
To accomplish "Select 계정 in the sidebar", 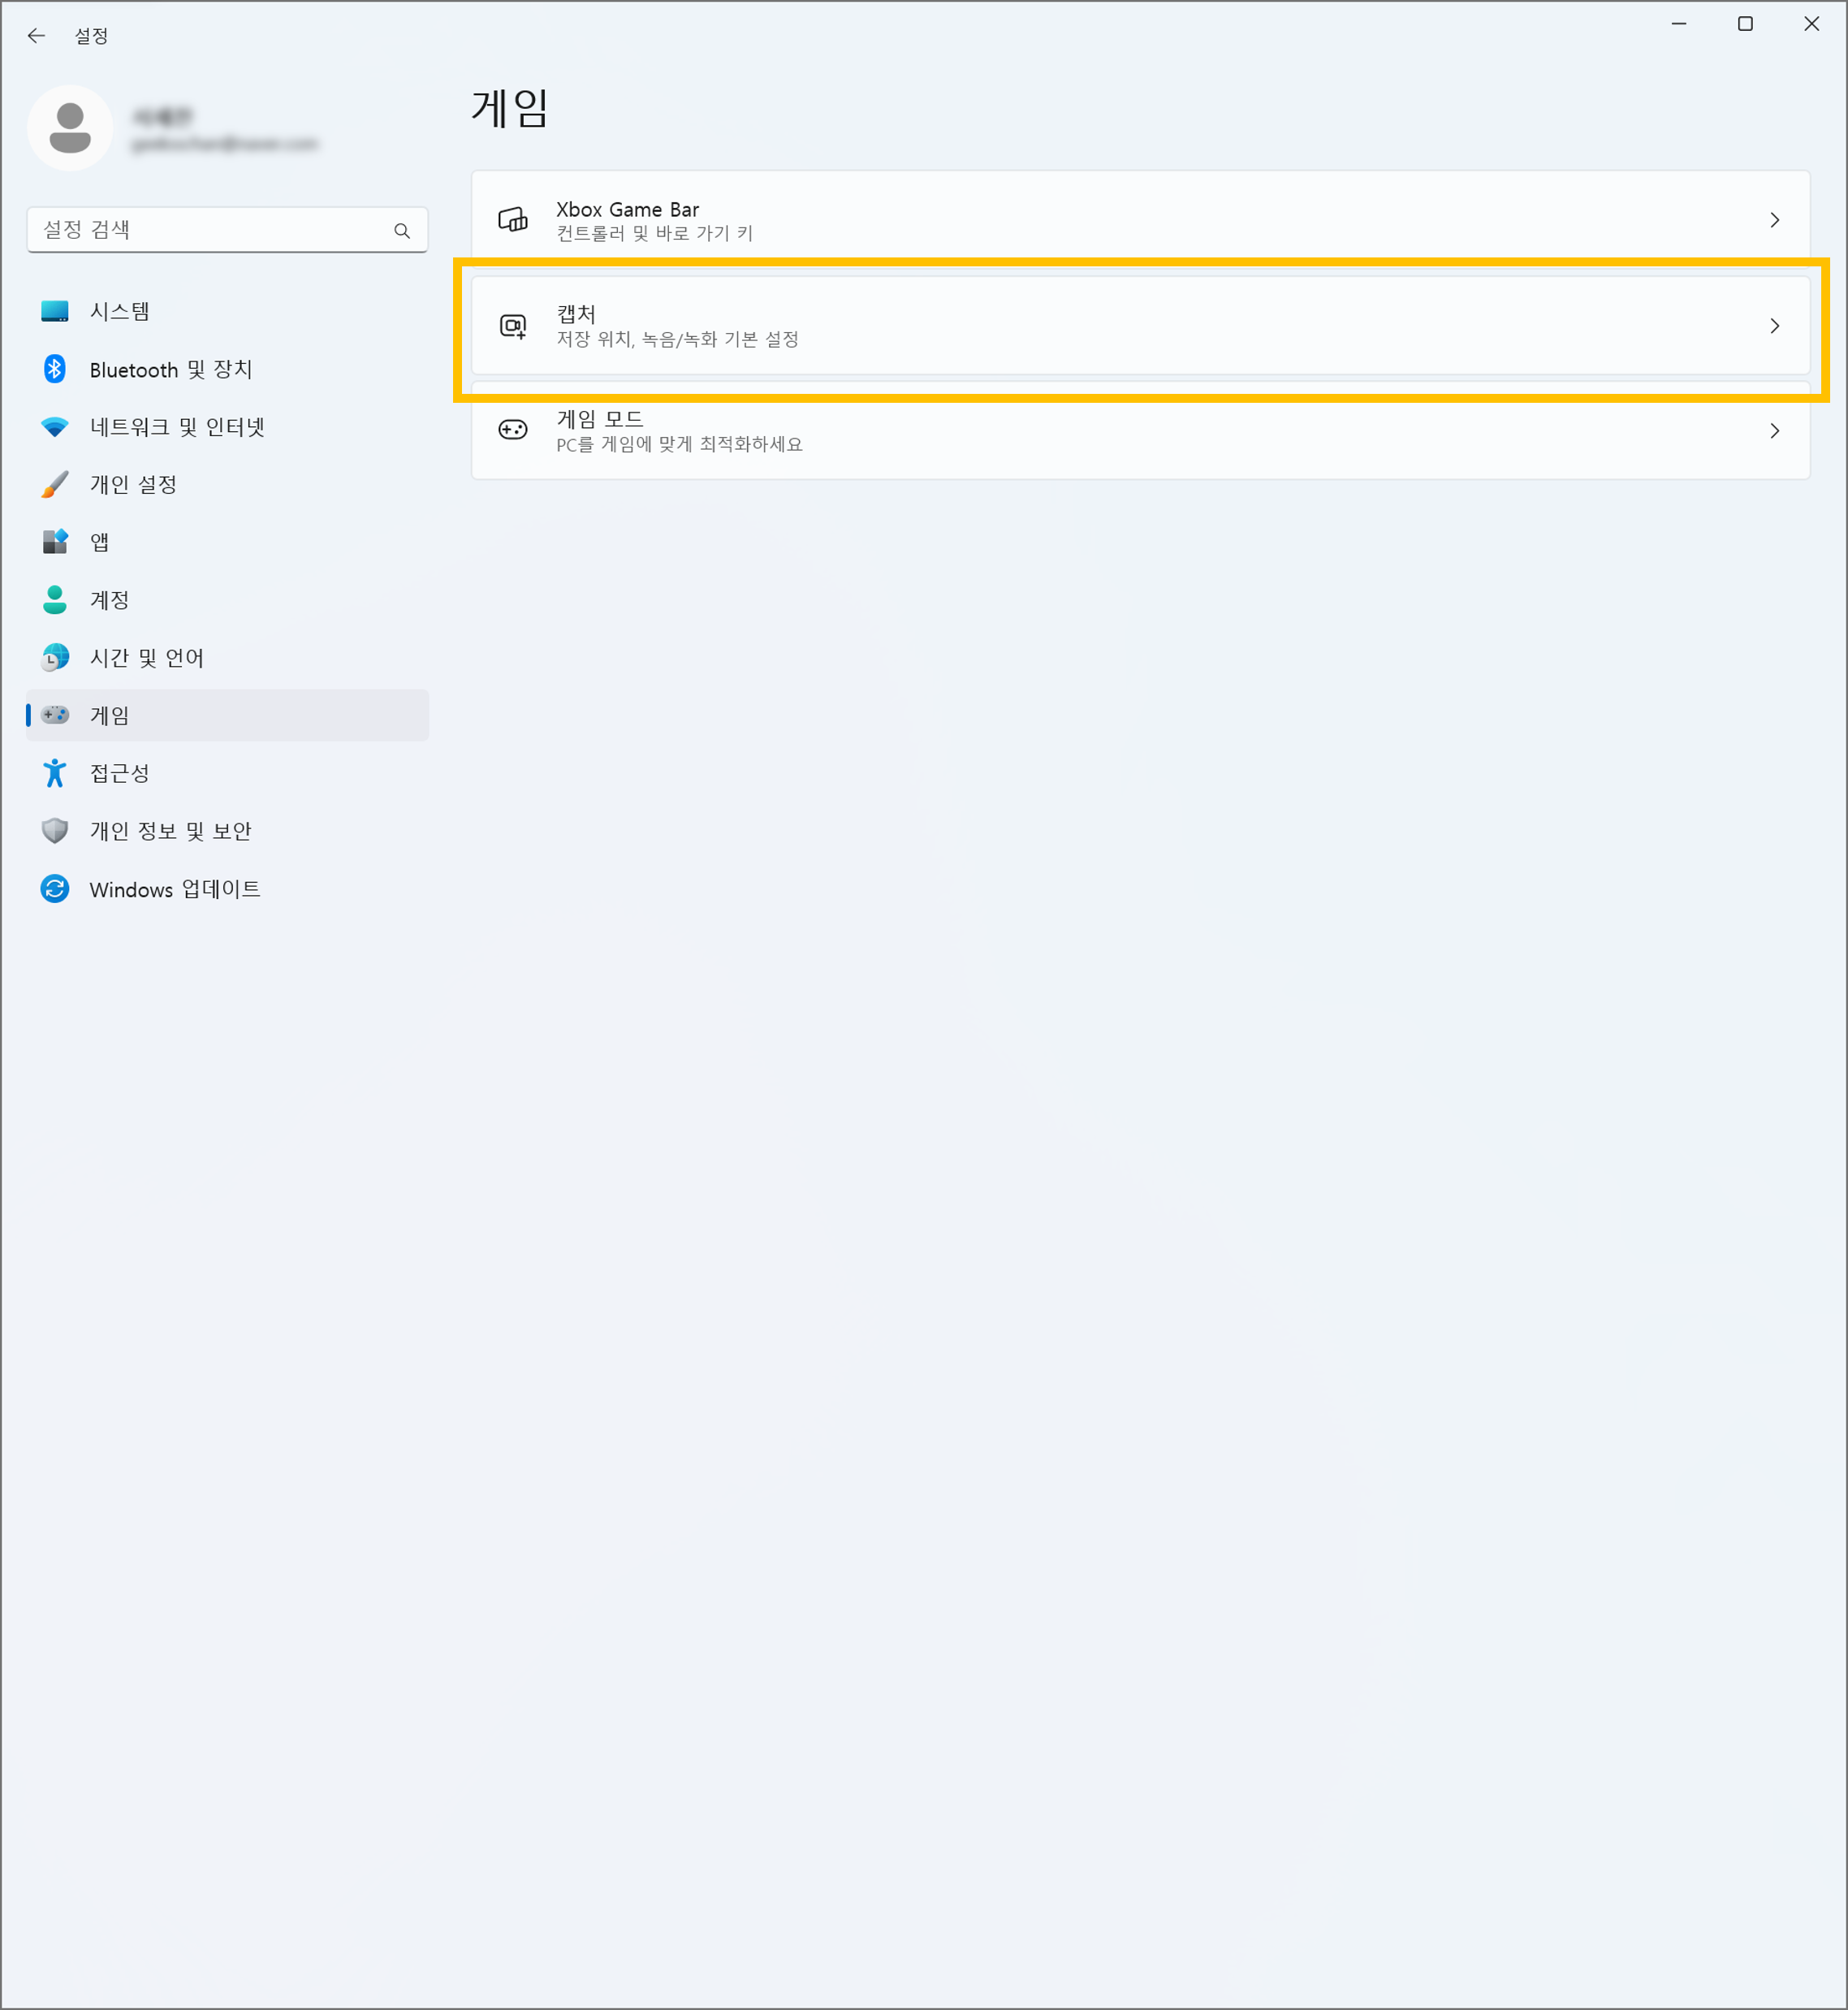I will [110, 600].
